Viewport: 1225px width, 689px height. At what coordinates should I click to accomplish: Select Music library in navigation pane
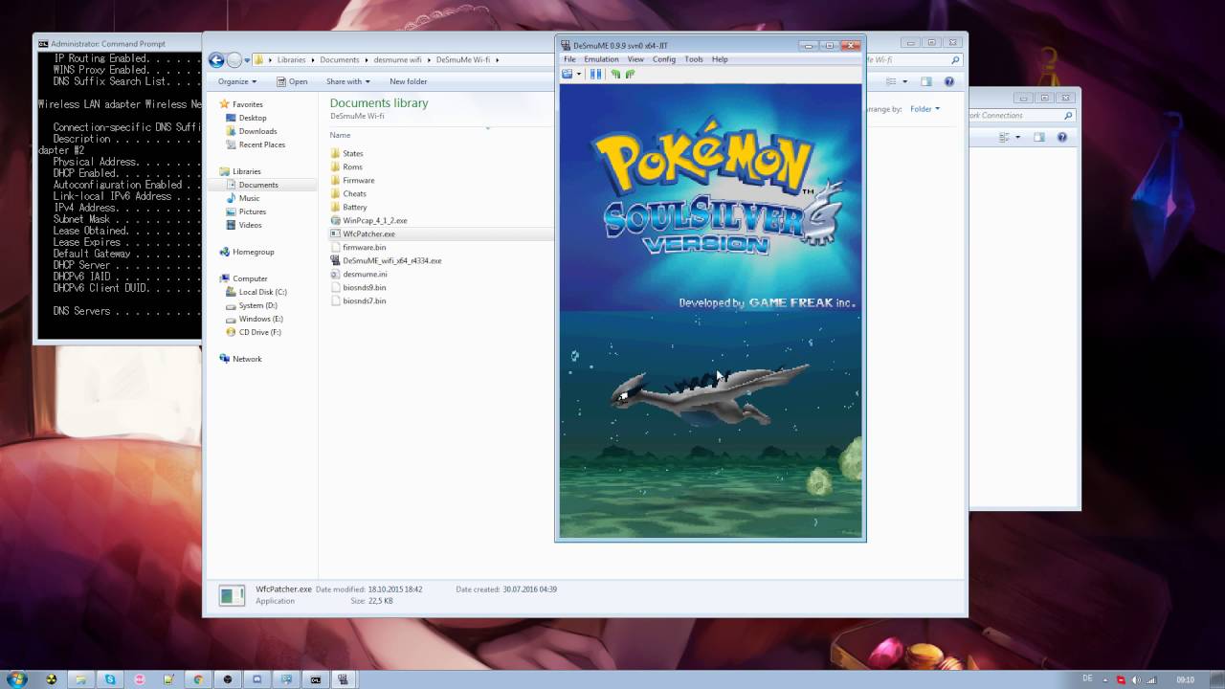coord(249,198)
